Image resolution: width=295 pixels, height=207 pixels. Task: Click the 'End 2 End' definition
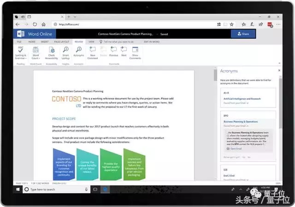point(229,176)
